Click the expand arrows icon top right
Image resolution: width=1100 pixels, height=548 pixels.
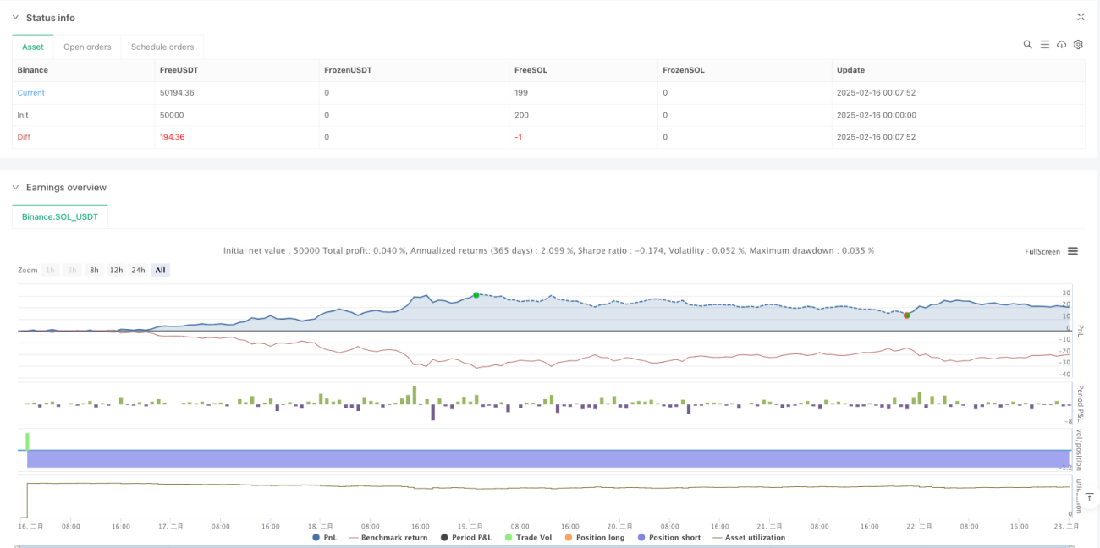click(1081, 17)
